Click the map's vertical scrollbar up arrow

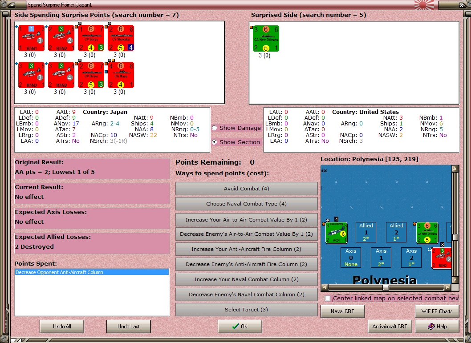click(455, 169)
